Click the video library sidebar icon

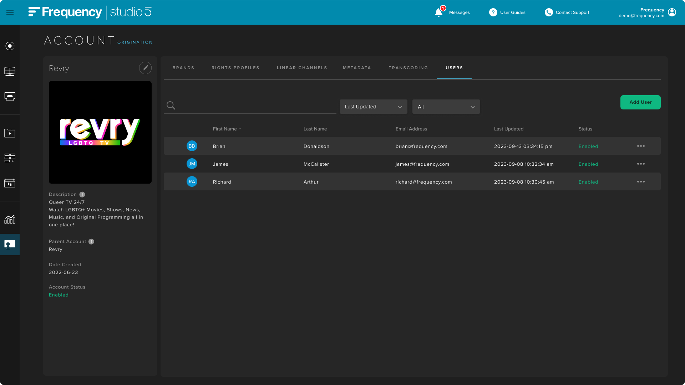coord(10,133)
